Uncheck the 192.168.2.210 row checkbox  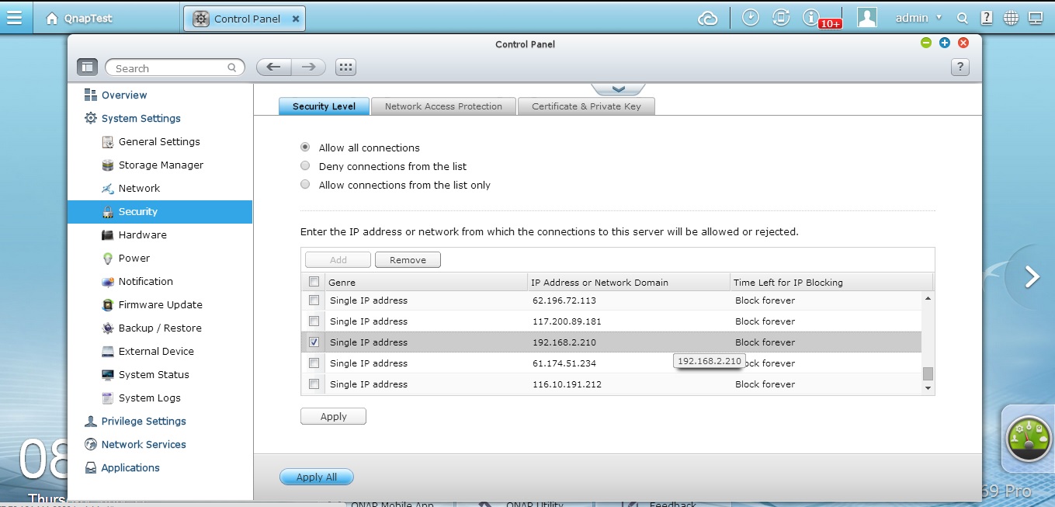point(314,342)
